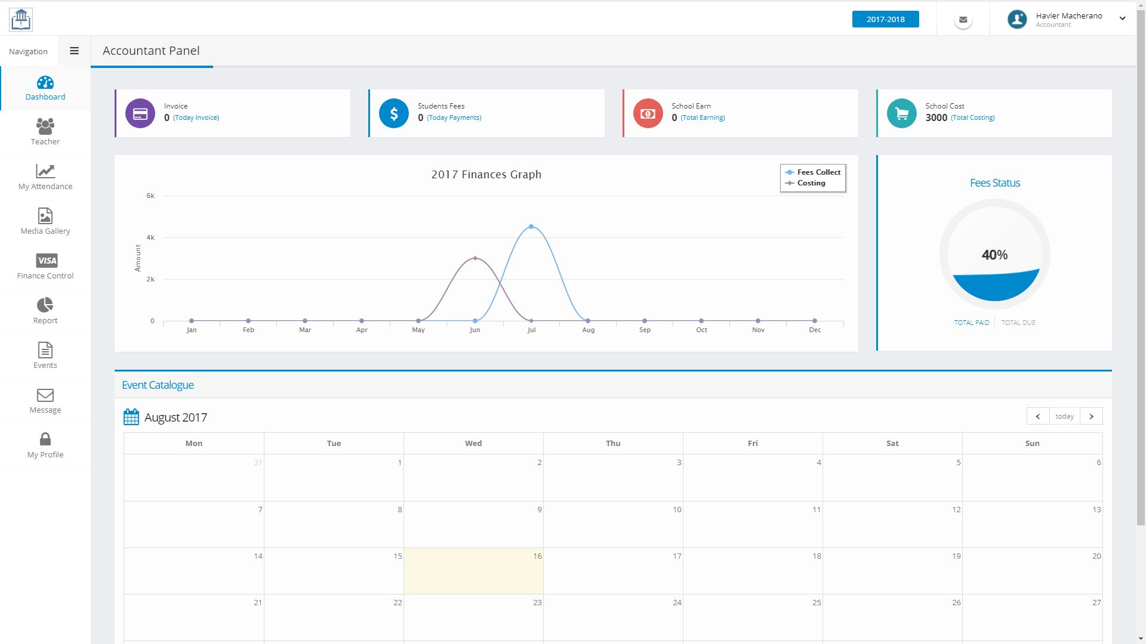Open the Dashboard speedometer icon
1146x644 pixels.
[45, 83]
